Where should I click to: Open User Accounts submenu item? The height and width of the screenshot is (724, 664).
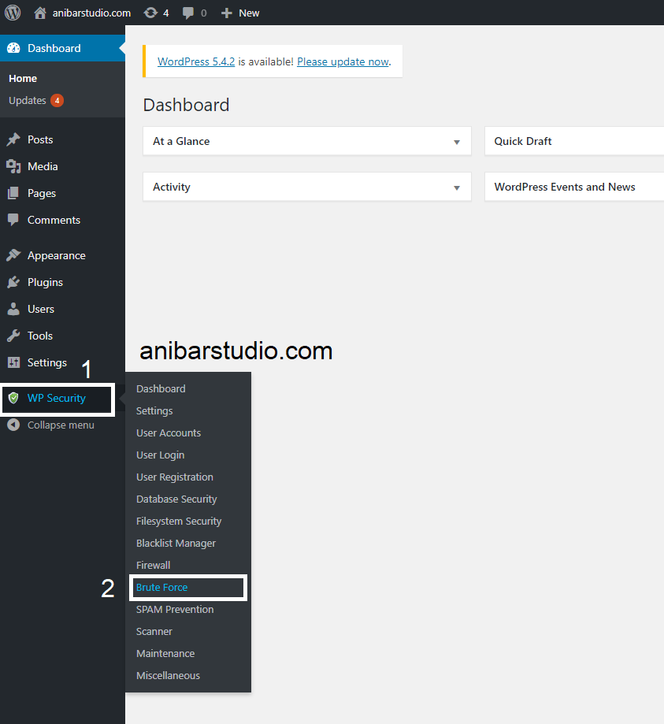[x=169, y=433]
